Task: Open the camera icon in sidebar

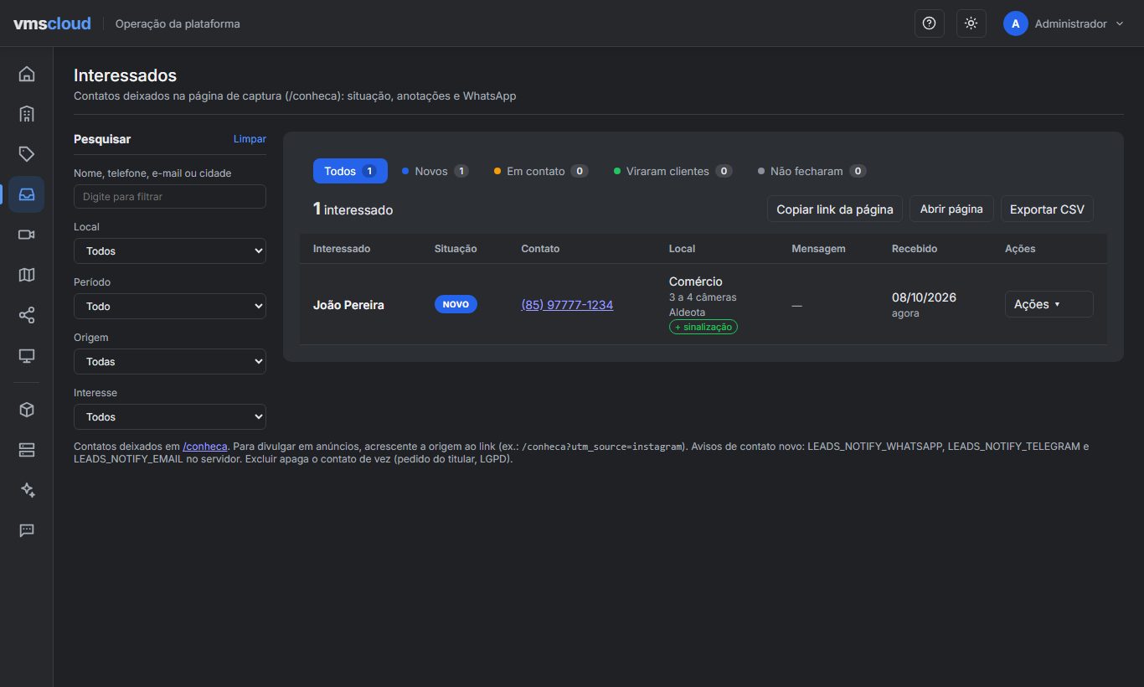Action: pyautogui.click(x=27, y=235)
